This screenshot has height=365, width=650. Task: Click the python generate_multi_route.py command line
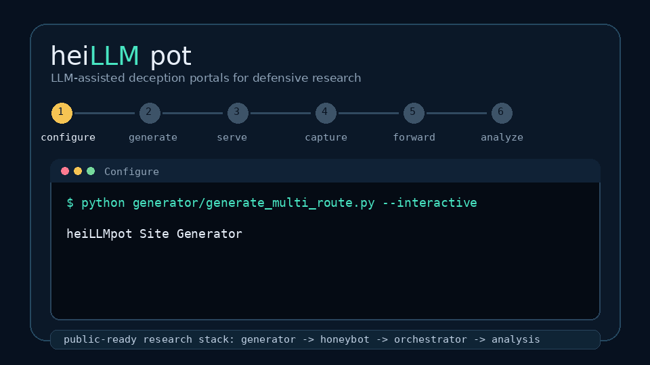click(272, 203)
